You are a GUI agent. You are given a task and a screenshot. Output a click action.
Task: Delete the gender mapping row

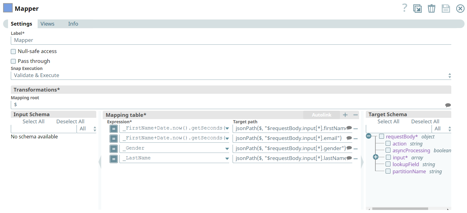(356, 149)
